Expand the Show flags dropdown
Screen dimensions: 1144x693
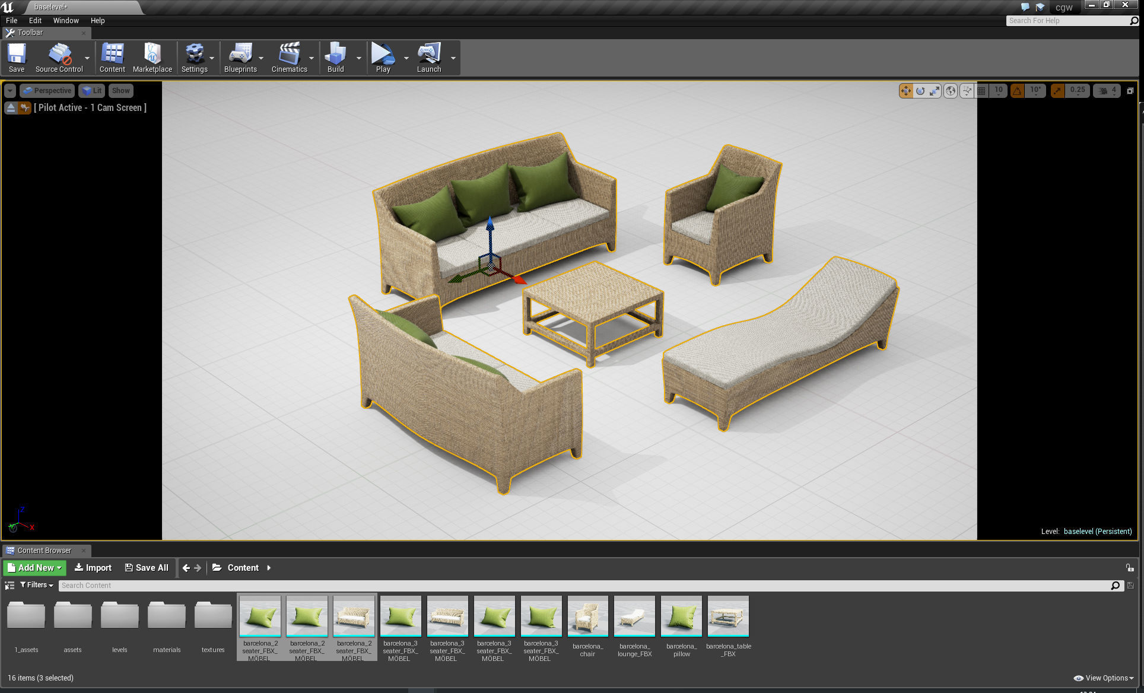(x=120, y=90)
